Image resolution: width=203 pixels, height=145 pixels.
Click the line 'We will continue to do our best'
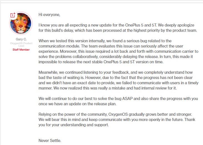click(x=118, y=99)
